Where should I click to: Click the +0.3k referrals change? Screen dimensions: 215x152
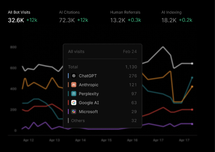pos(134,20)
